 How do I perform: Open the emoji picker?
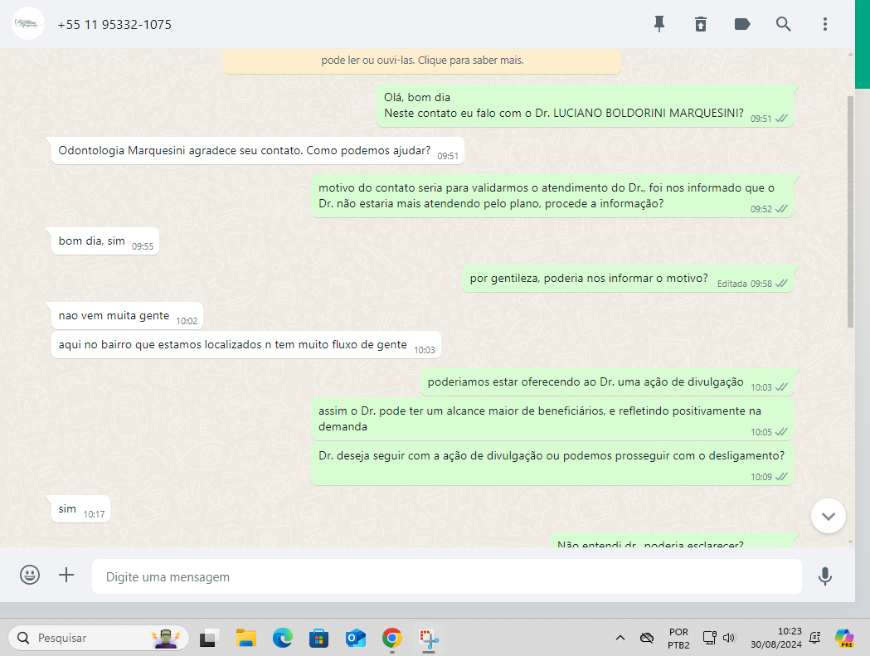[29, 575]
